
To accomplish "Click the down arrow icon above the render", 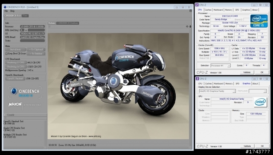I will 190,26.
